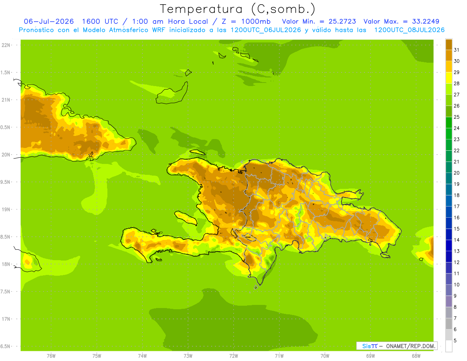467x361 pixels.
Task: Click legend value "11"
Action: pyautogui.click(x=457, y=274)
